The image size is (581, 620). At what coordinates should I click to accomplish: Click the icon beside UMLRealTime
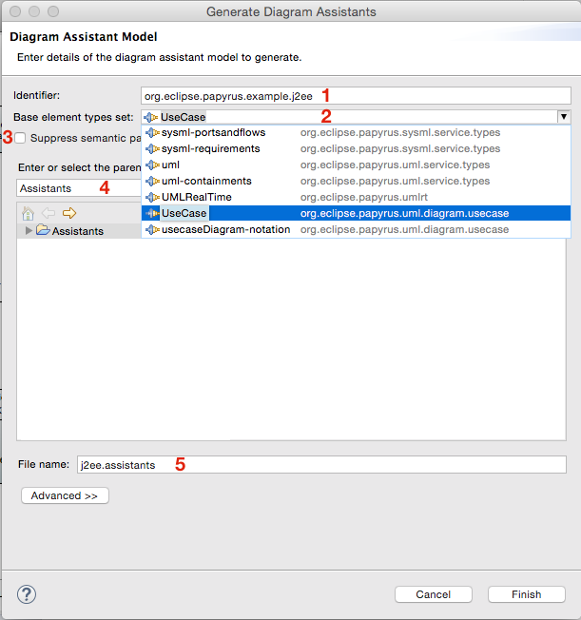[x=152, y=197]
